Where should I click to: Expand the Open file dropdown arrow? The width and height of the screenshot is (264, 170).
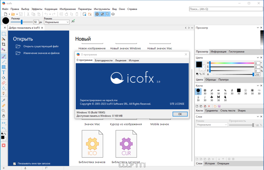tap(17, 14)
